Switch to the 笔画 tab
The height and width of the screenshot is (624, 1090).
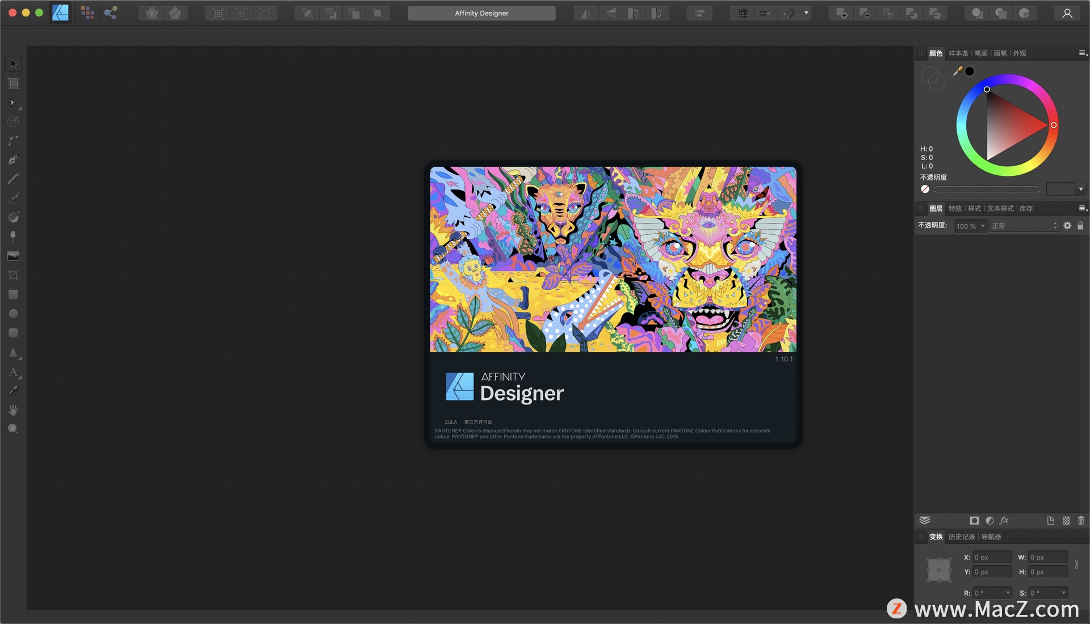tap(981, 53)
